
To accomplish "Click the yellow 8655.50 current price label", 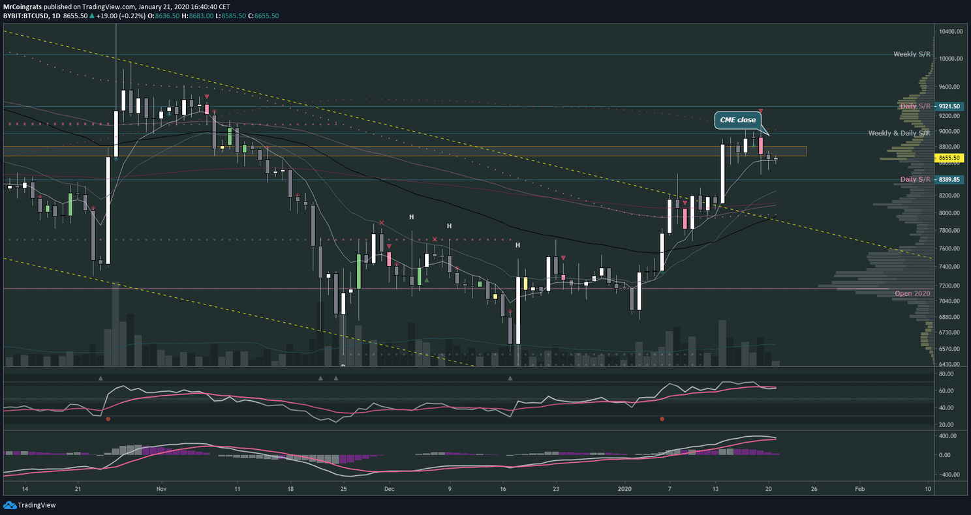I will [x=949, y=158].
